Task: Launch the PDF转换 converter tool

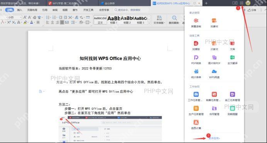Action: tap(196, 60)
